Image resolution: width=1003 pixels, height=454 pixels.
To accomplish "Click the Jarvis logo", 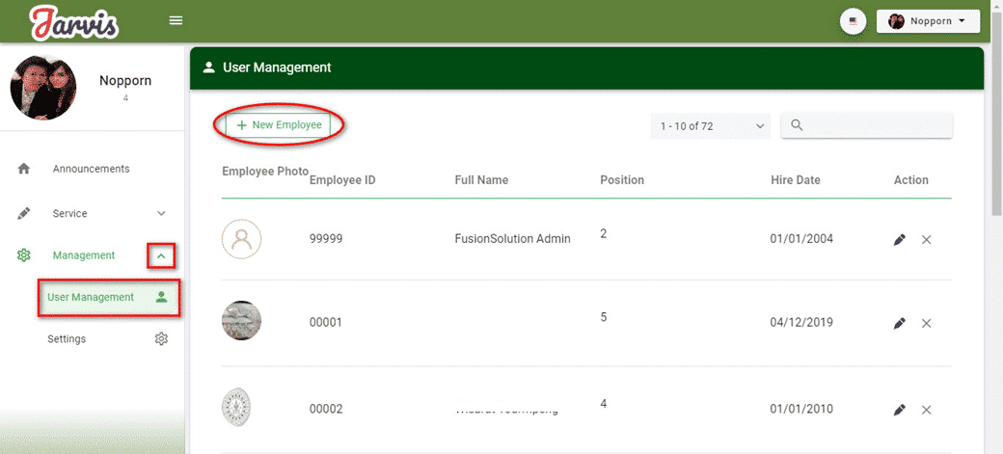I will [x=73, y=21].
